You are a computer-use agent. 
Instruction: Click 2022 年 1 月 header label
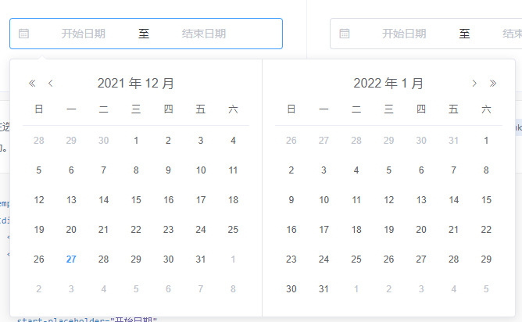point(388,84)
